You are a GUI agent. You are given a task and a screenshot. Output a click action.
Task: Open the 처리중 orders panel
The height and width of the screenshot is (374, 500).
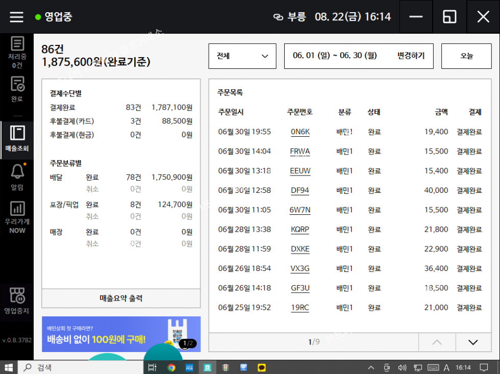pos(17,53)
